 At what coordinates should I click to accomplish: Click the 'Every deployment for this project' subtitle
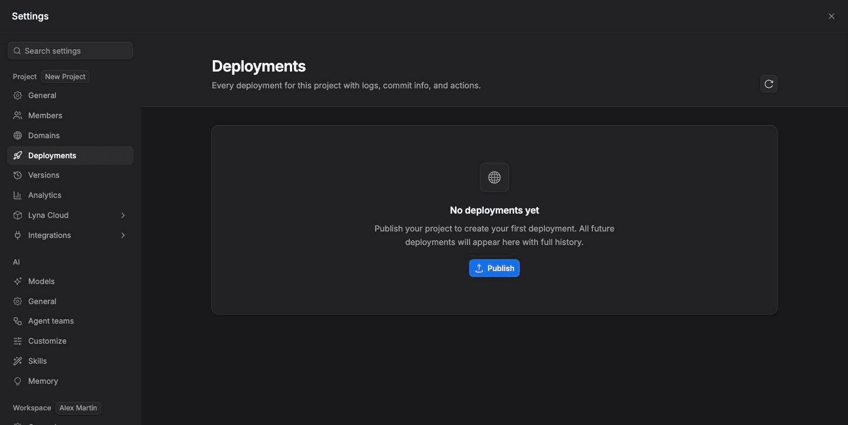pos(346,86)
